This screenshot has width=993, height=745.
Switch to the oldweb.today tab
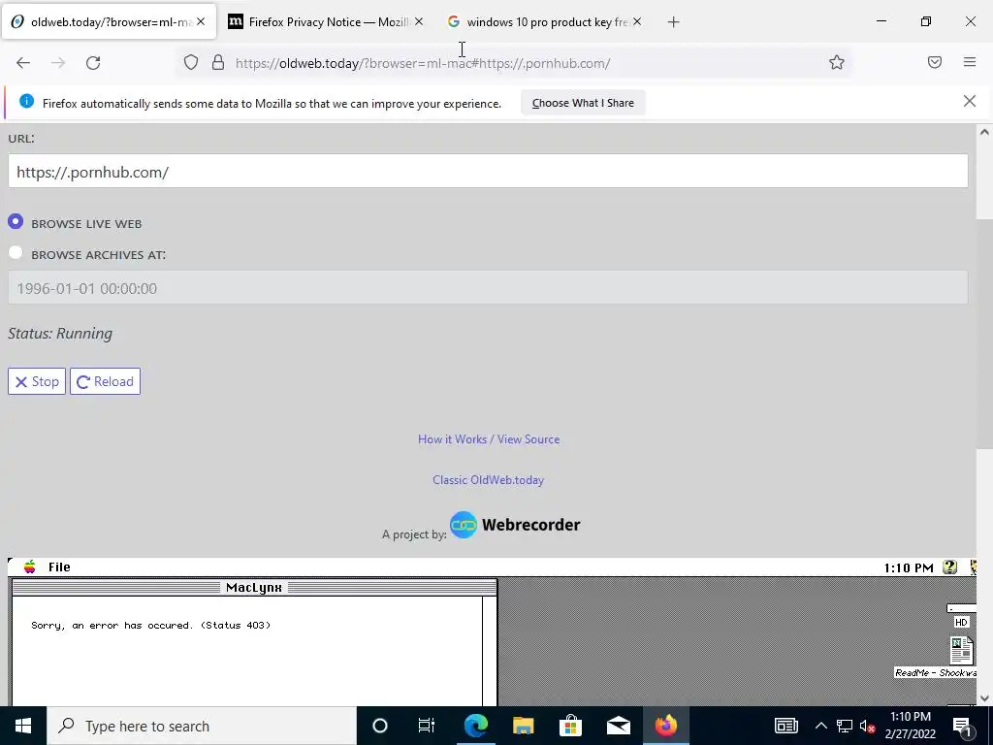[x=109, y=21]
